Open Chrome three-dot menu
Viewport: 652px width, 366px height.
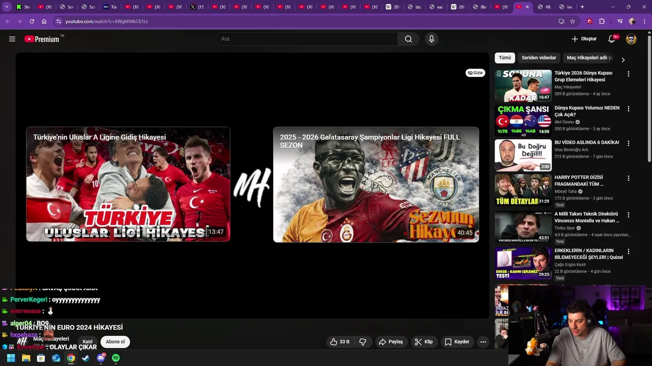click(645, 21)
